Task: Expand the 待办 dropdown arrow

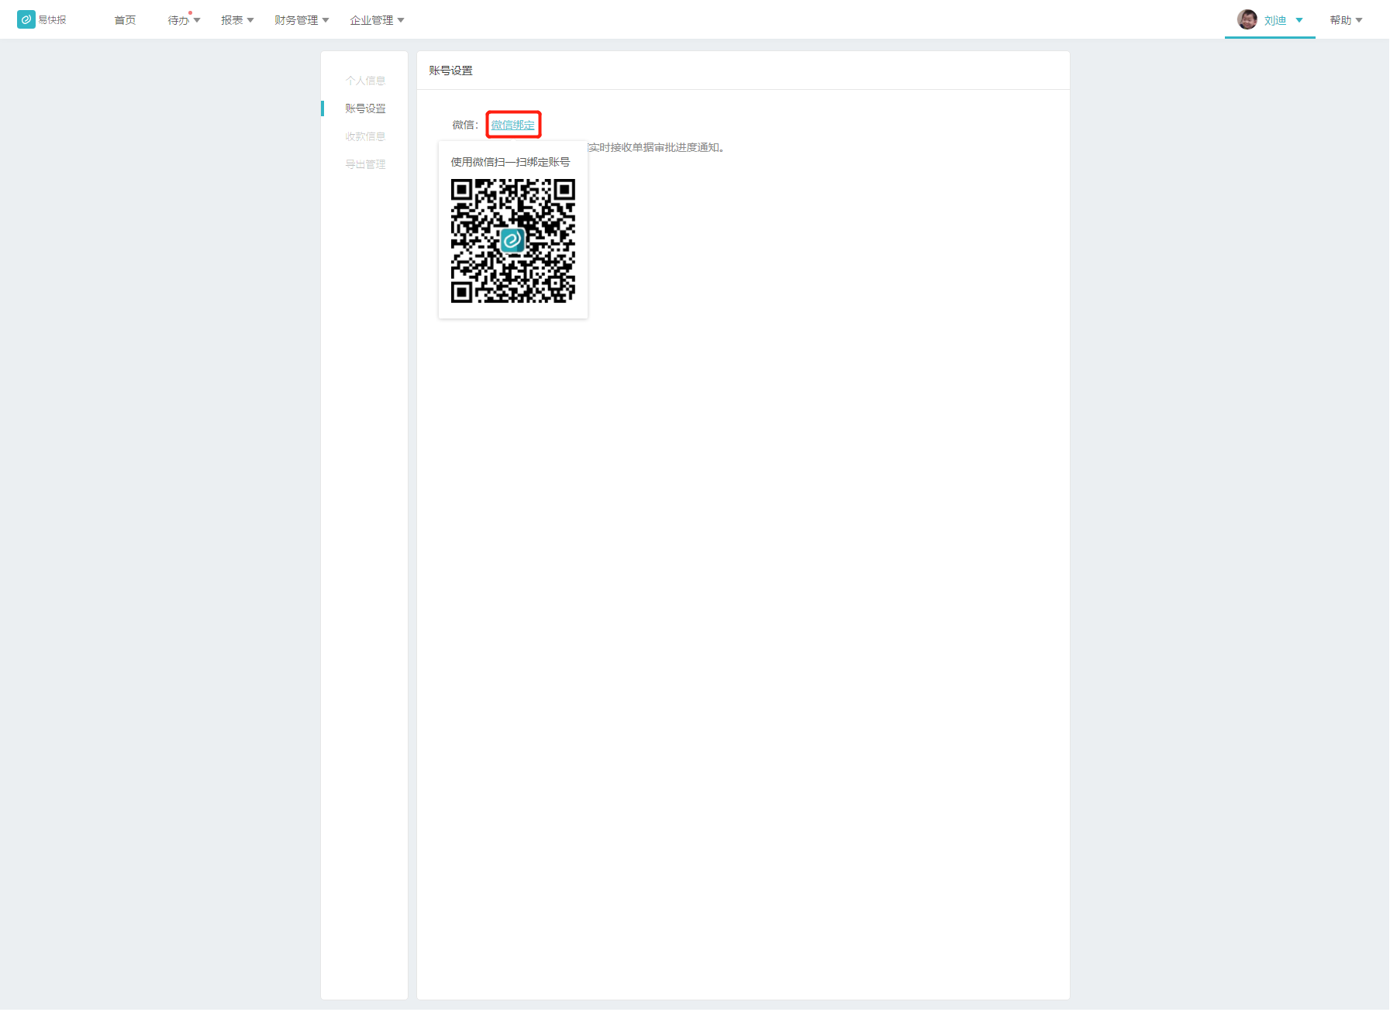Action: click(x=197, y=20)
